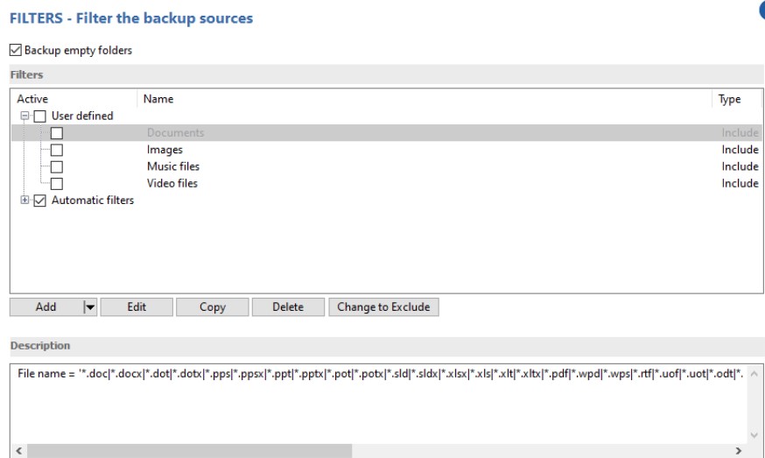
Task: Copy the selected filter
Action: tap(212, 307)
